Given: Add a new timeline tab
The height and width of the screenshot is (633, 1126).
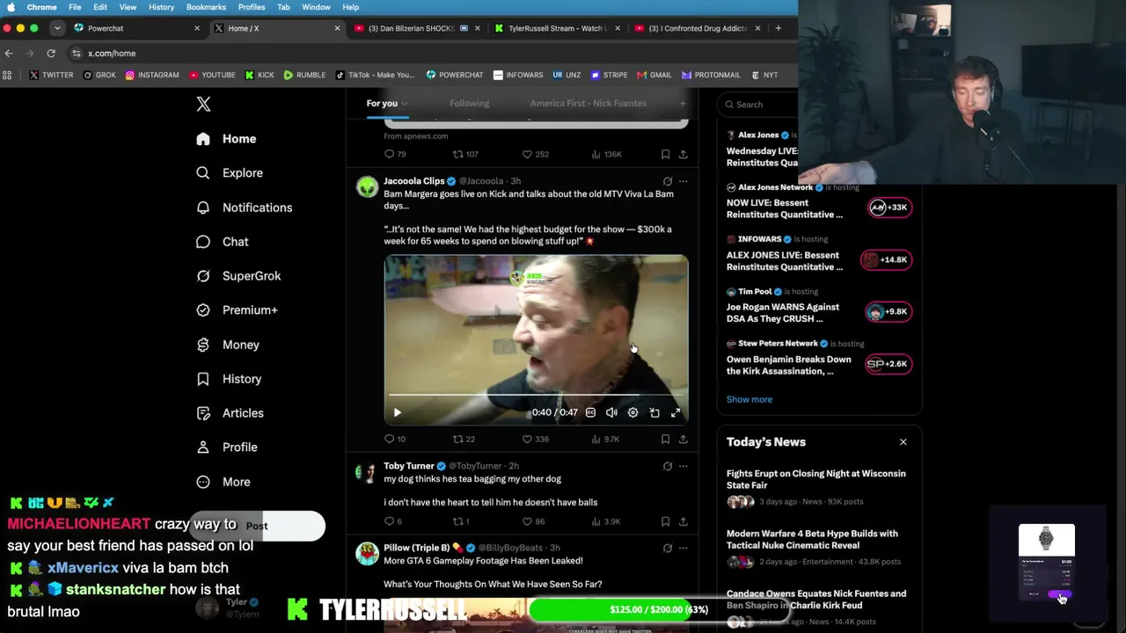Looking at the screenshot, I should click(x=683, y=104).
